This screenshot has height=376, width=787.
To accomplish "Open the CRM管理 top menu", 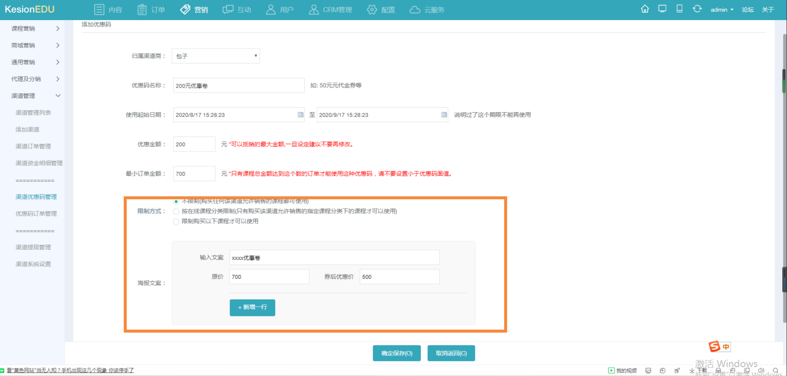I will click(x=330, y=10).
